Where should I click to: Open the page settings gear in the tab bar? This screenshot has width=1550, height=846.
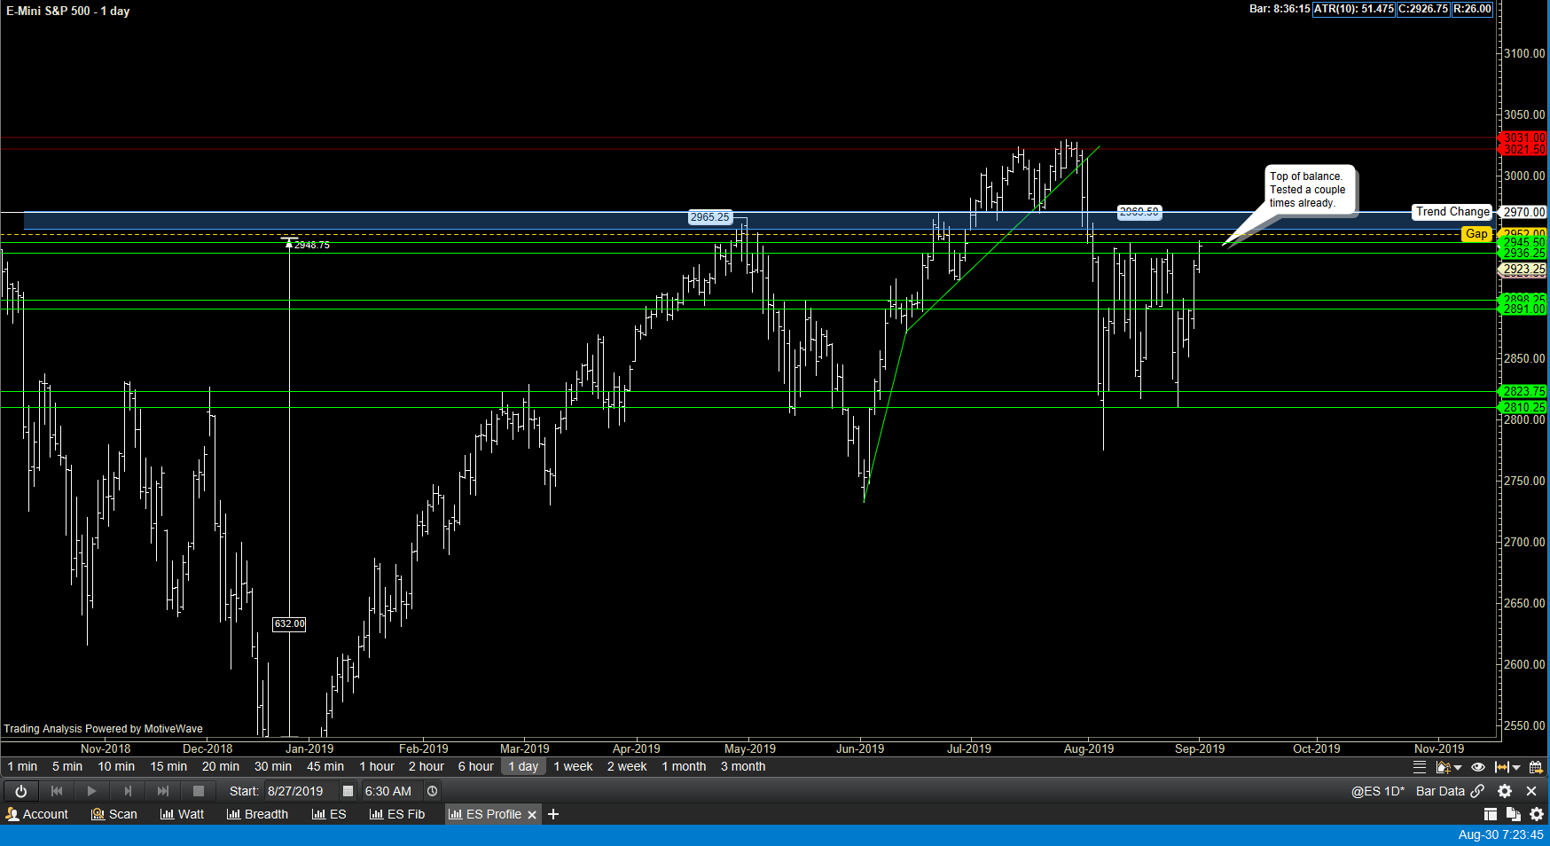point(1537,814)
